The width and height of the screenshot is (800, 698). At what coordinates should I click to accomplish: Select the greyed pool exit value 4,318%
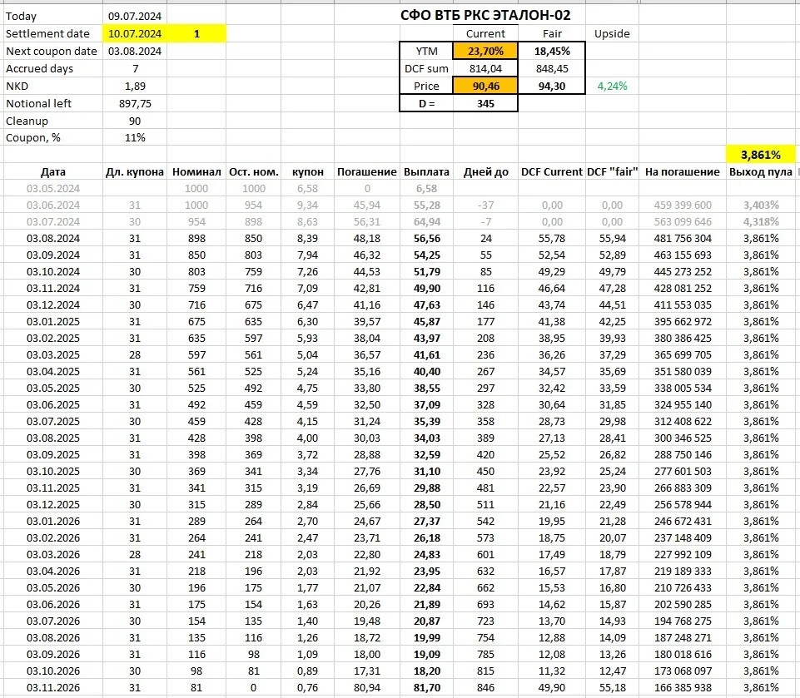[761, 222]
